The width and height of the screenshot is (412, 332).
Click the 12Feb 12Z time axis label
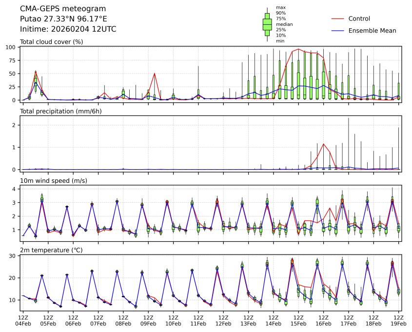(x=223, y=320)
